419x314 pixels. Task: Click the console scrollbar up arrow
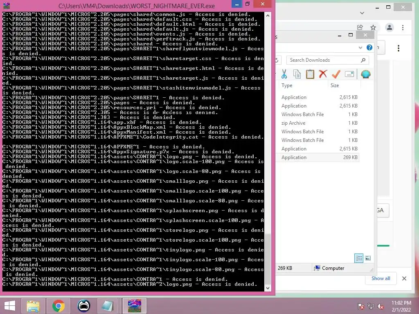click(x=268, y=16)
